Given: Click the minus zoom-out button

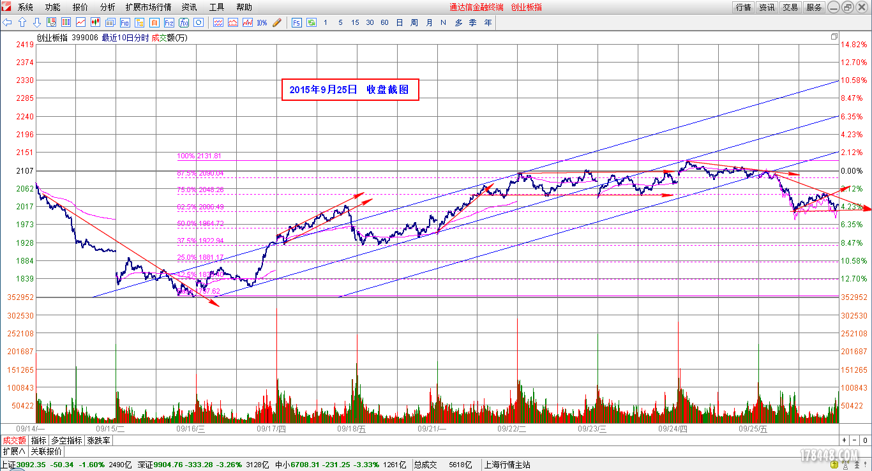Looking at the screenshot, I should [x=854, y=440].
